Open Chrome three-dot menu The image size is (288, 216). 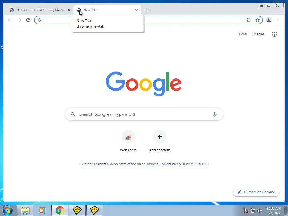[278, 20]
